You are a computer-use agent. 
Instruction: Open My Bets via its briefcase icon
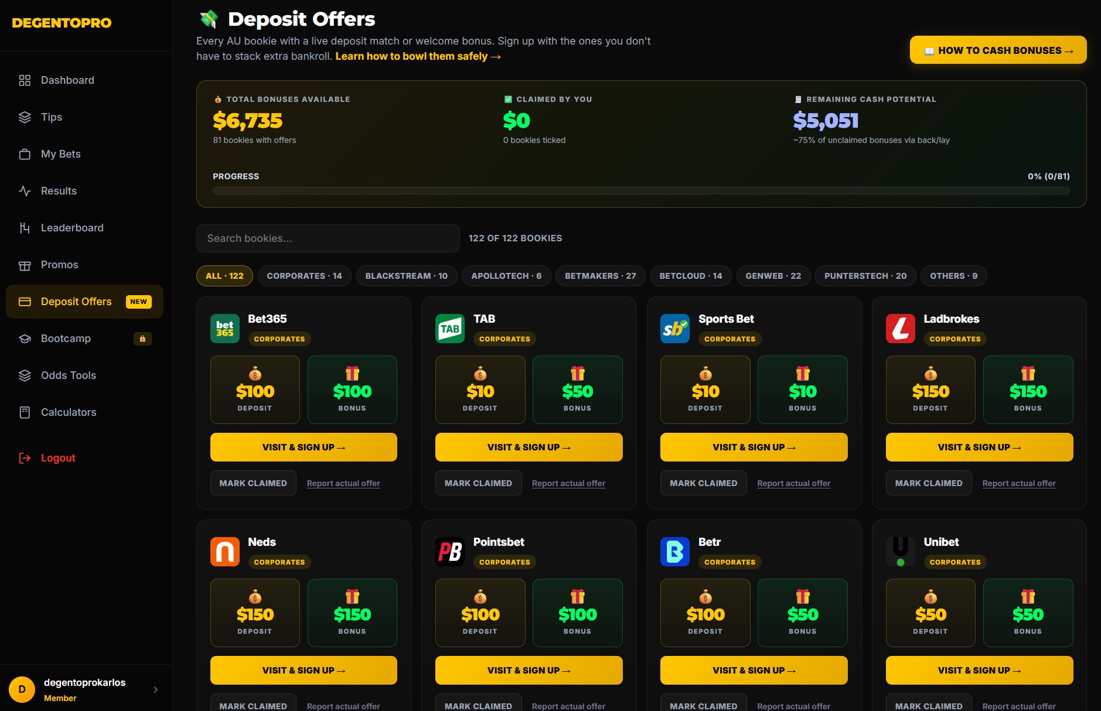(x=25, y=154)
